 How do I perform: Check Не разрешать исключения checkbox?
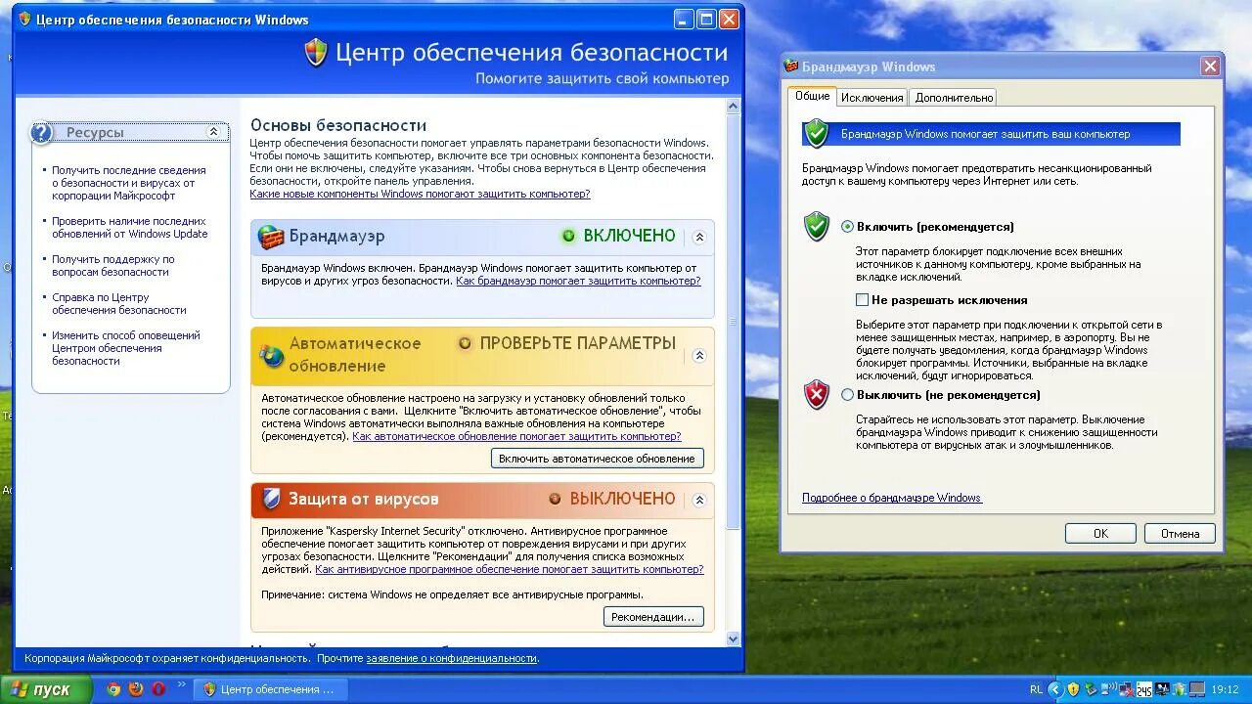tap(862, 300)
